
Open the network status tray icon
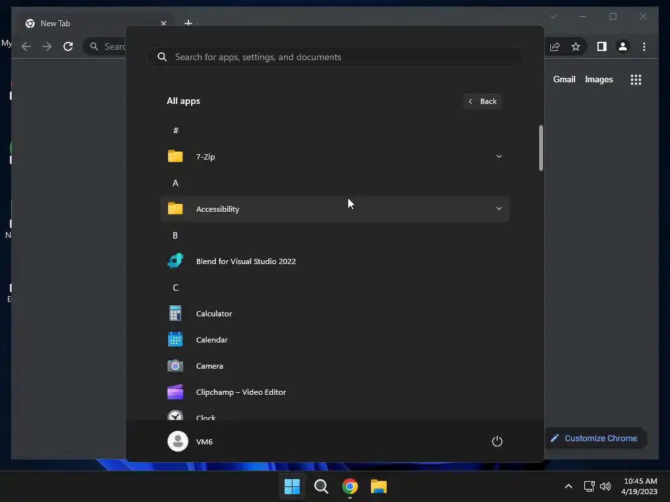[x=590, y=486]
